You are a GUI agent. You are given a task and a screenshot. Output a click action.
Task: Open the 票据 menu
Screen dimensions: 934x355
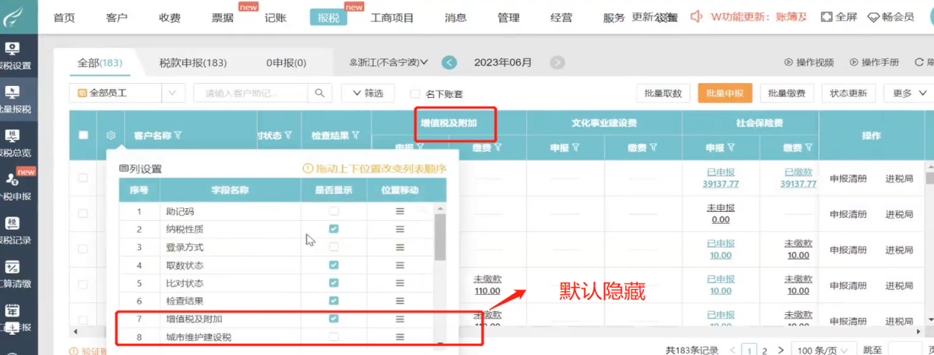tap(223, 17)
